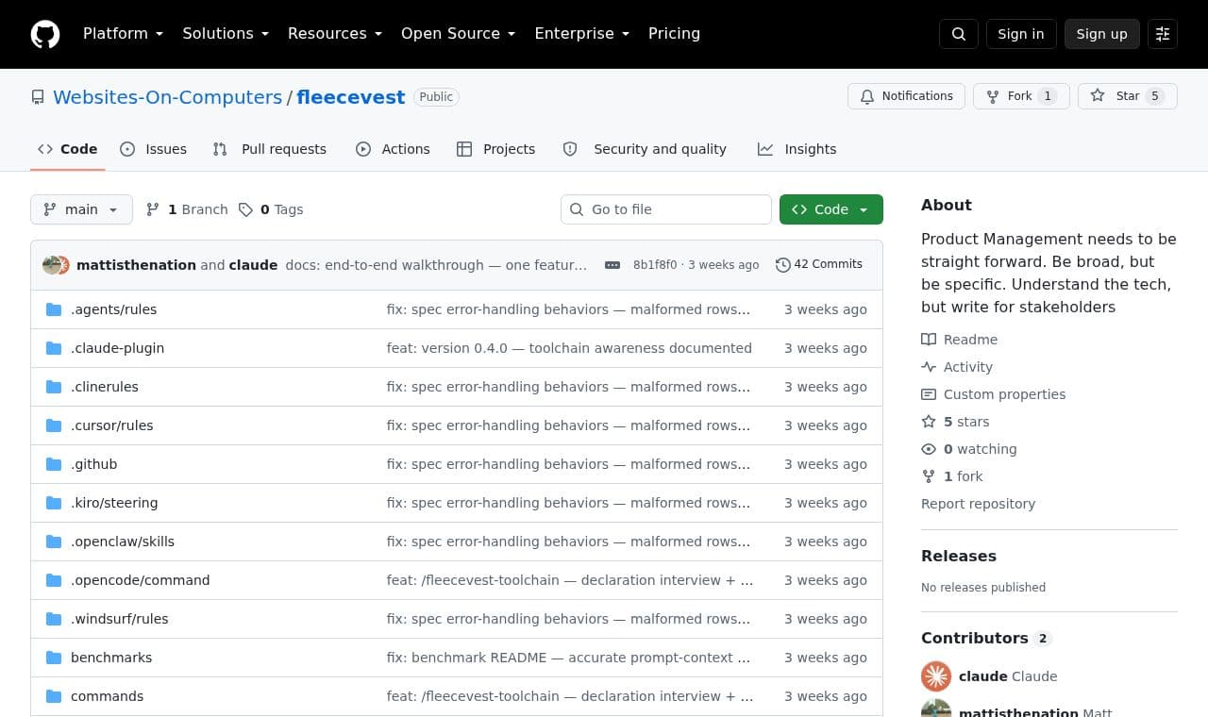This screenshot has height=717, width=1208.
Task: Click the Sign up button
Action: 1102,34
